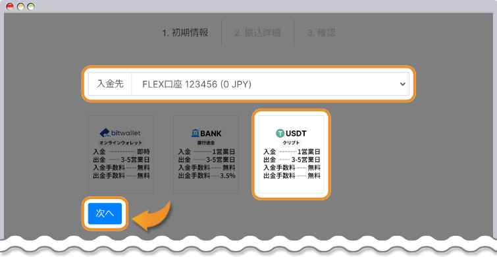Click 即時 deposit time on bitwallet card

click(144, 152)
